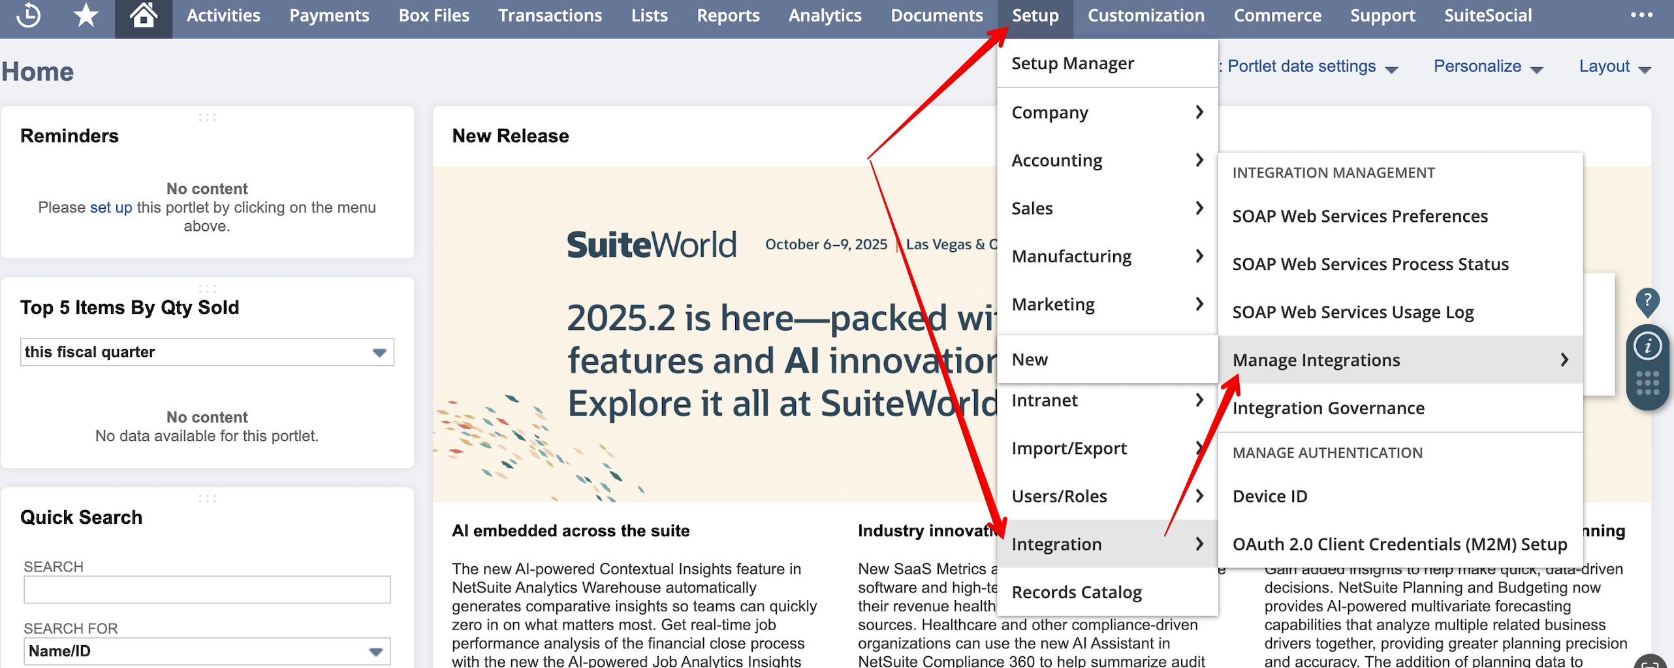Viewport: 1674px width, 668px height.
Task: Open the Lists menu
Action: (x=649, y=16)
